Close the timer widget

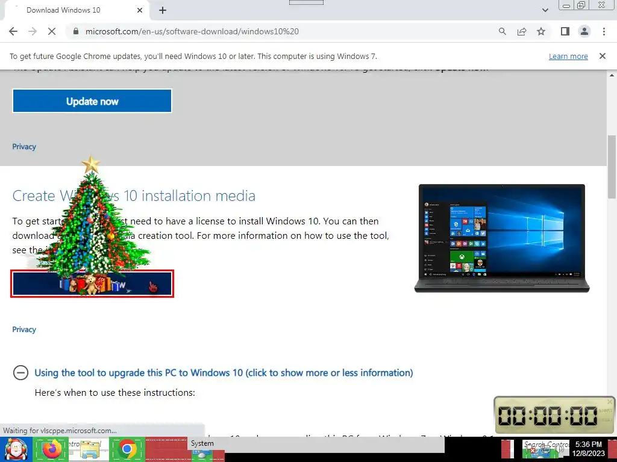tap(610, 401)
